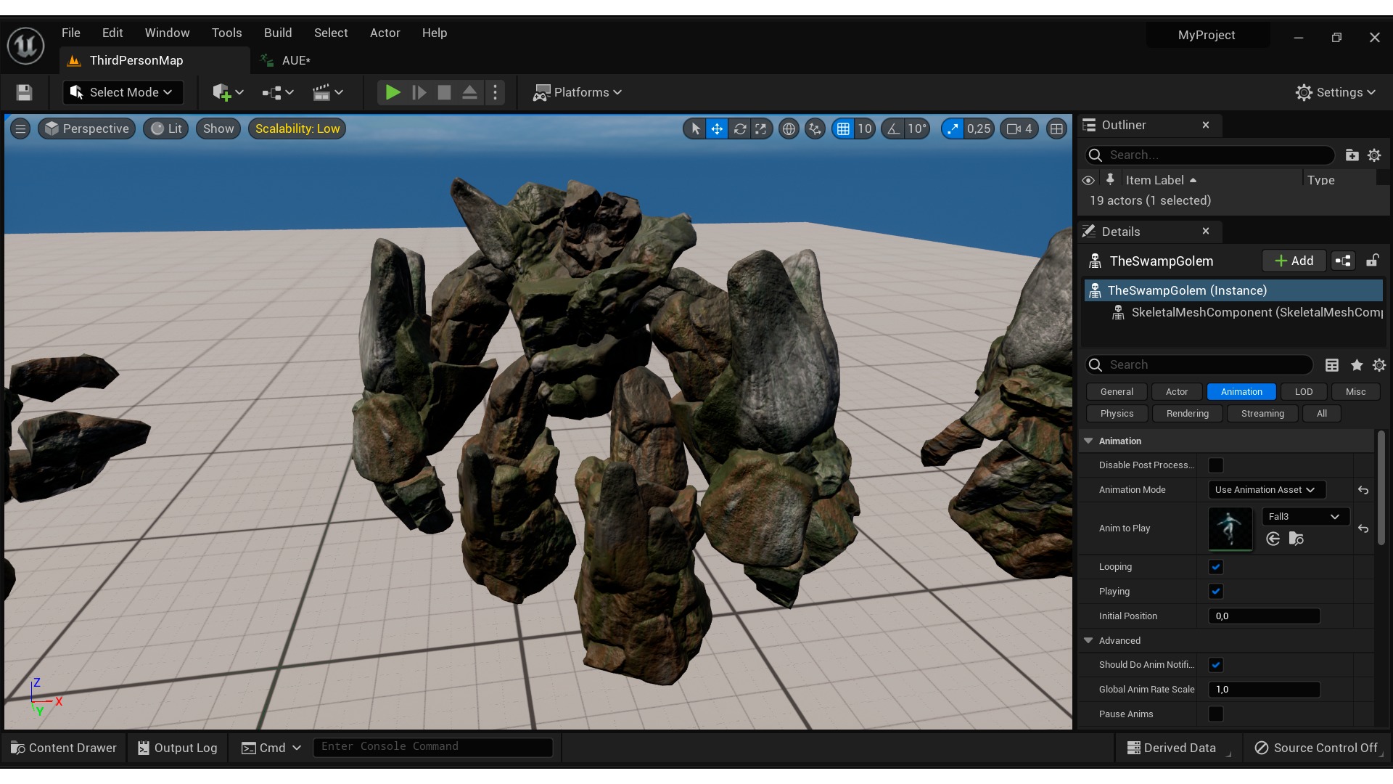Toggle Should Do Anim Notifies checkbox
This screenshot has width=1393, height=784.
pyautogui.click(x=1216, y=665)
